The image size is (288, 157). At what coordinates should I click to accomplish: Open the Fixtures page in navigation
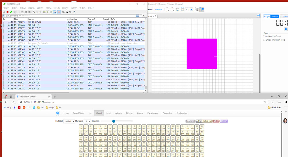pyautogui.click(x=129, y=113)
